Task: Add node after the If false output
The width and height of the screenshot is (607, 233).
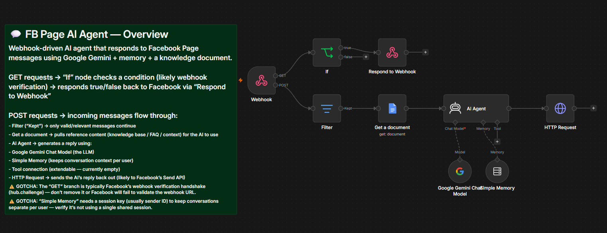Action: [366, 57]
